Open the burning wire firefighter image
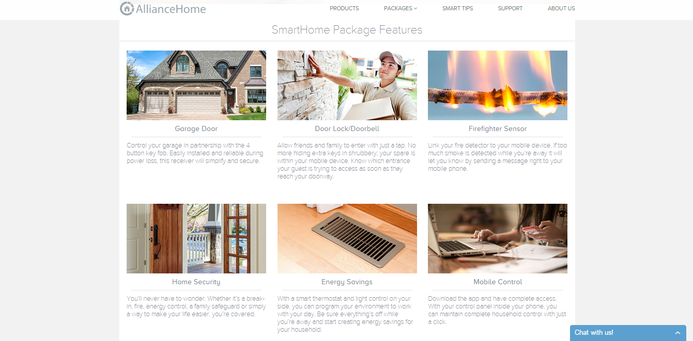Image resolution: width=693 pixels, height=341 pixels. click(x=498, y=85)
